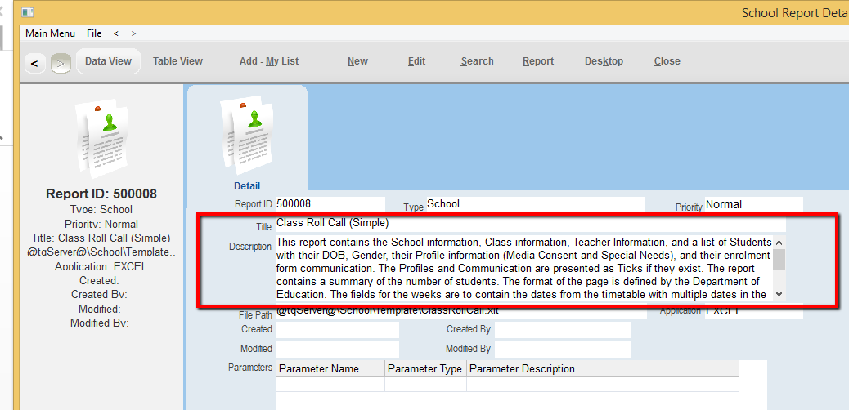Click the forward arrow toolbar button
Viewport: 849px width, 410px height.
click(x=61, y=63)
